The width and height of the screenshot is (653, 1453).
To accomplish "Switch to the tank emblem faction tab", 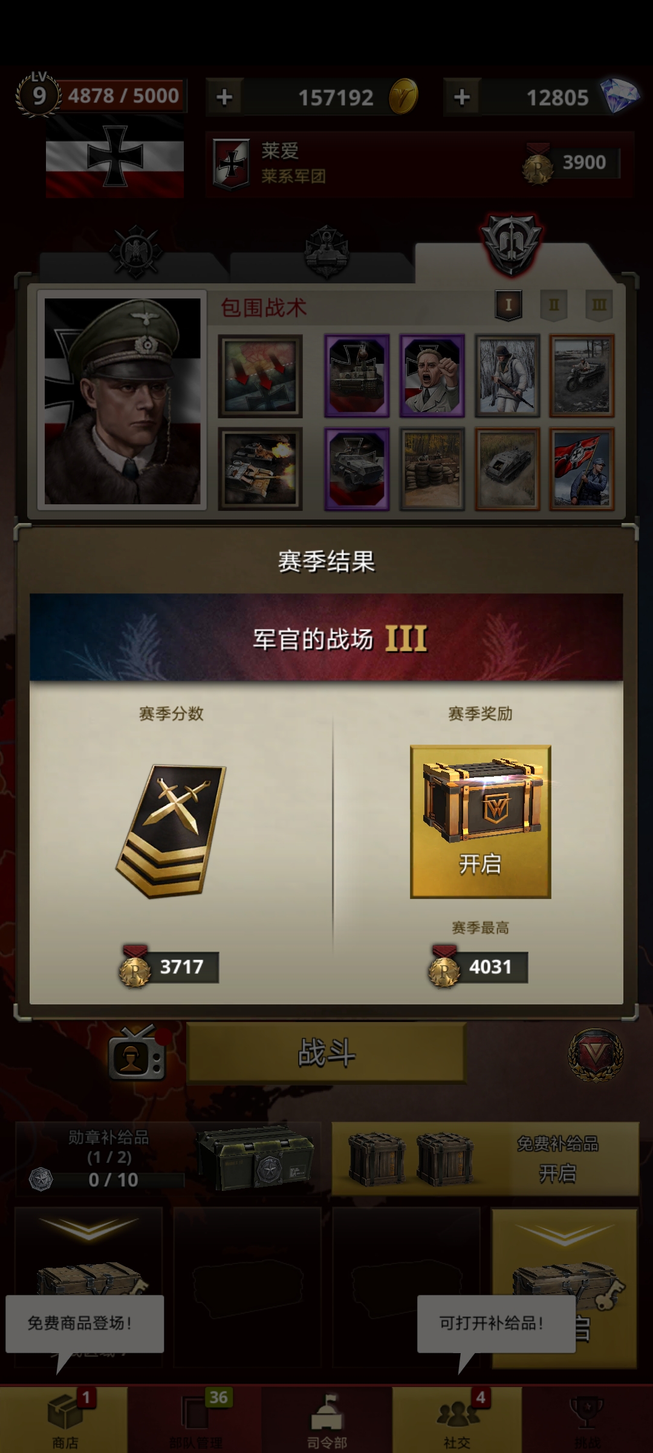I will coord(326,251).
